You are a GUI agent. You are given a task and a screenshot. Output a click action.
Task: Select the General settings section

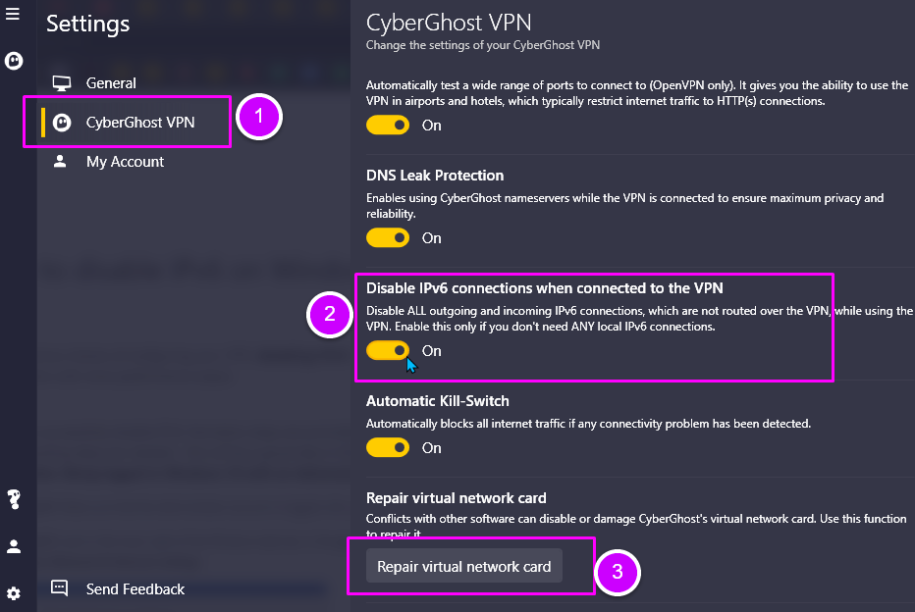(111, 82)
